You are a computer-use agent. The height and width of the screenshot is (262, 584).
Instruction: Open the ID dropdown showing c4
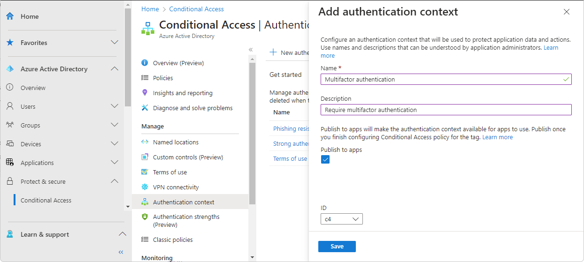tap(342, 219)
